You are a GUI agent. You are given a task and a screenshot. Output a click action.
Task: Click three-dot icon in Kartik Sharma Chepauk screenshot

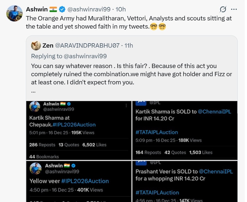pos(126,106)
